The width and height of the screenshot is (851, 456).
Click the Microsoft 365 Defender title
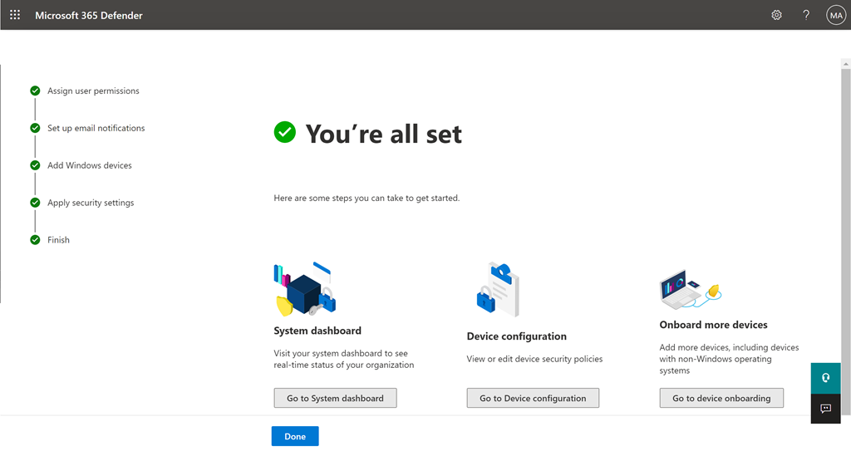tap(89, 15)
